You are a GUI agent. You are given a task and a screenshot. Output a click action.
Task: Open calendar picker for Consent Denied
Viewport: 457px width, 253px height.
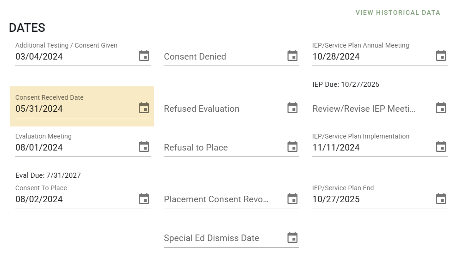coord(293,55)
